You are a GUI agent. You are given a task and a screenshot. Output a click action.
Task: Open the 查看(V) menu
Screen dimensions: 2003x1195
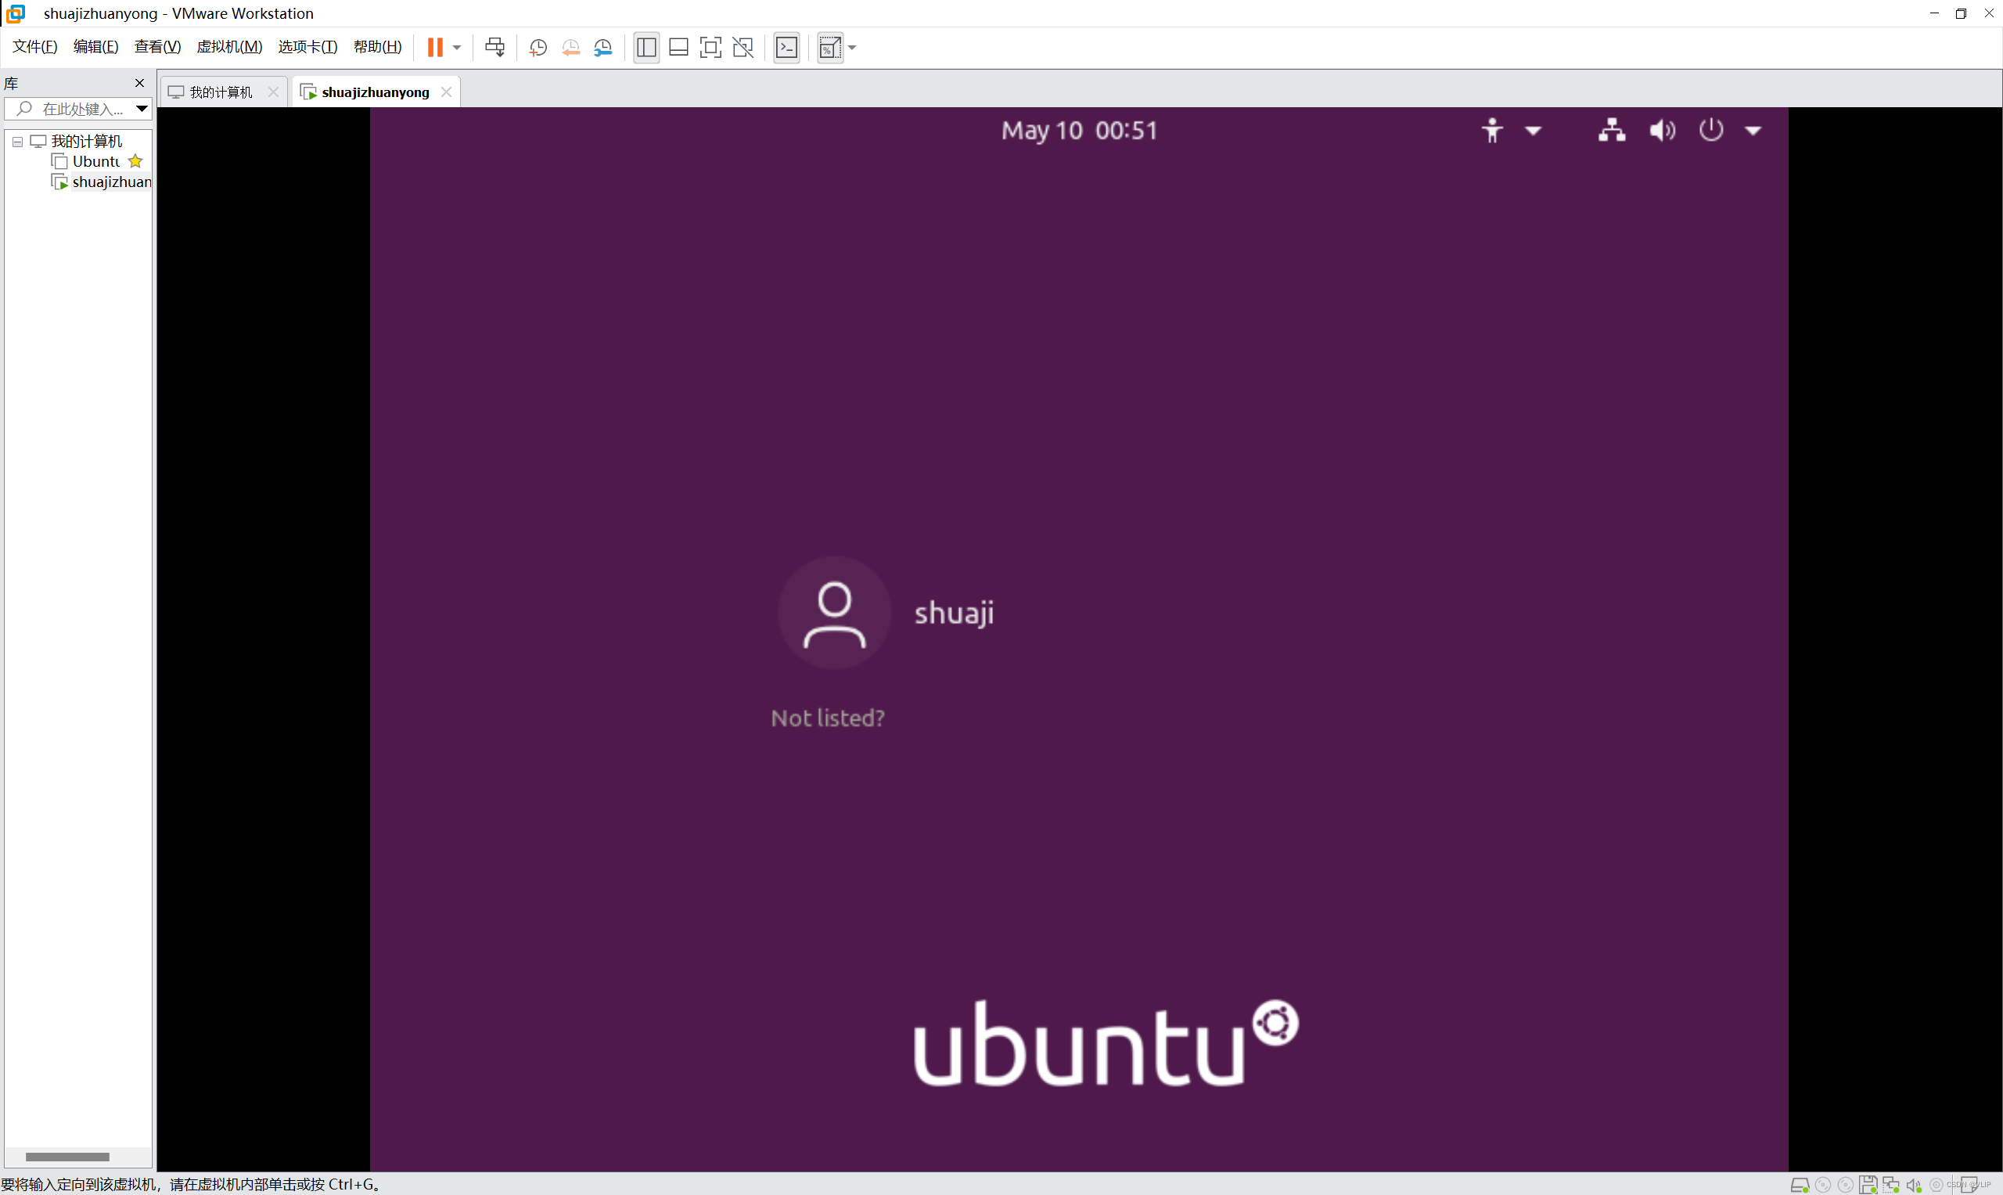pos(158,47)
